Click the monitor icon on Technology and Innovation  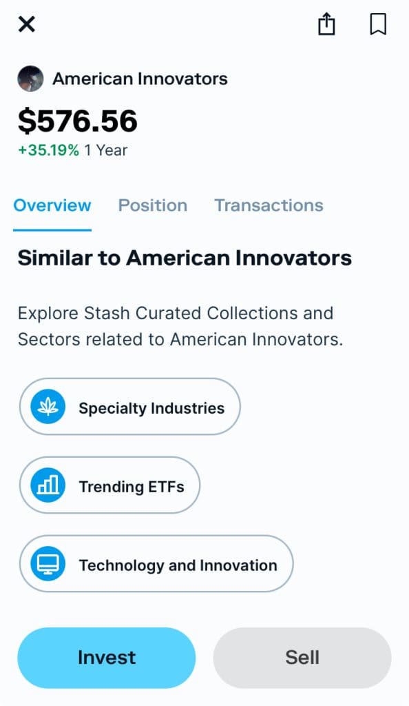[x=48, y=564]
